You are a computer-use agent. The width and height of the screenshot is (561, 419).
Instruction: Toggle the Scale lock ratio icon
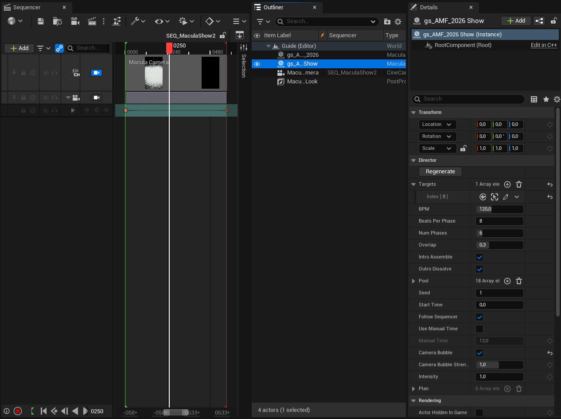[x=463, y=149]
